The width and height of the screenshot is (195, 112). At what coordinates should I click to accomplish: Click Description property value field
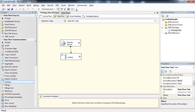click(185, 89)
